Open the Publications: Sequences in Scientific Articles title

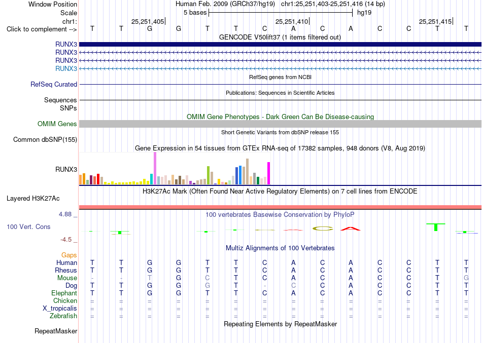point(280,93)
